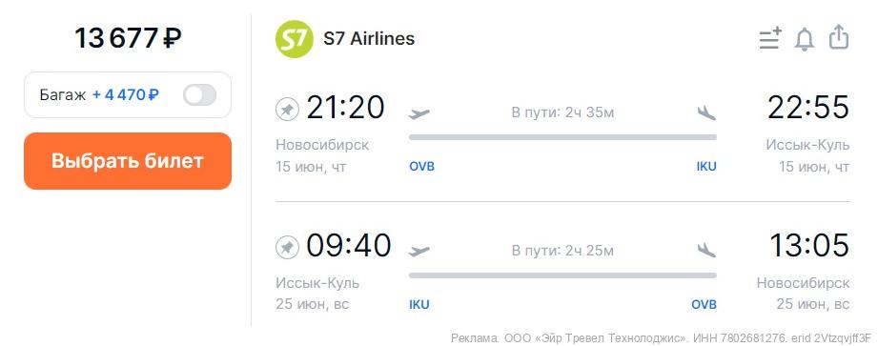Click takeoff plane icon on outbound flight
Viewport: 878px width, 346px height.
(x=419, y=113)
